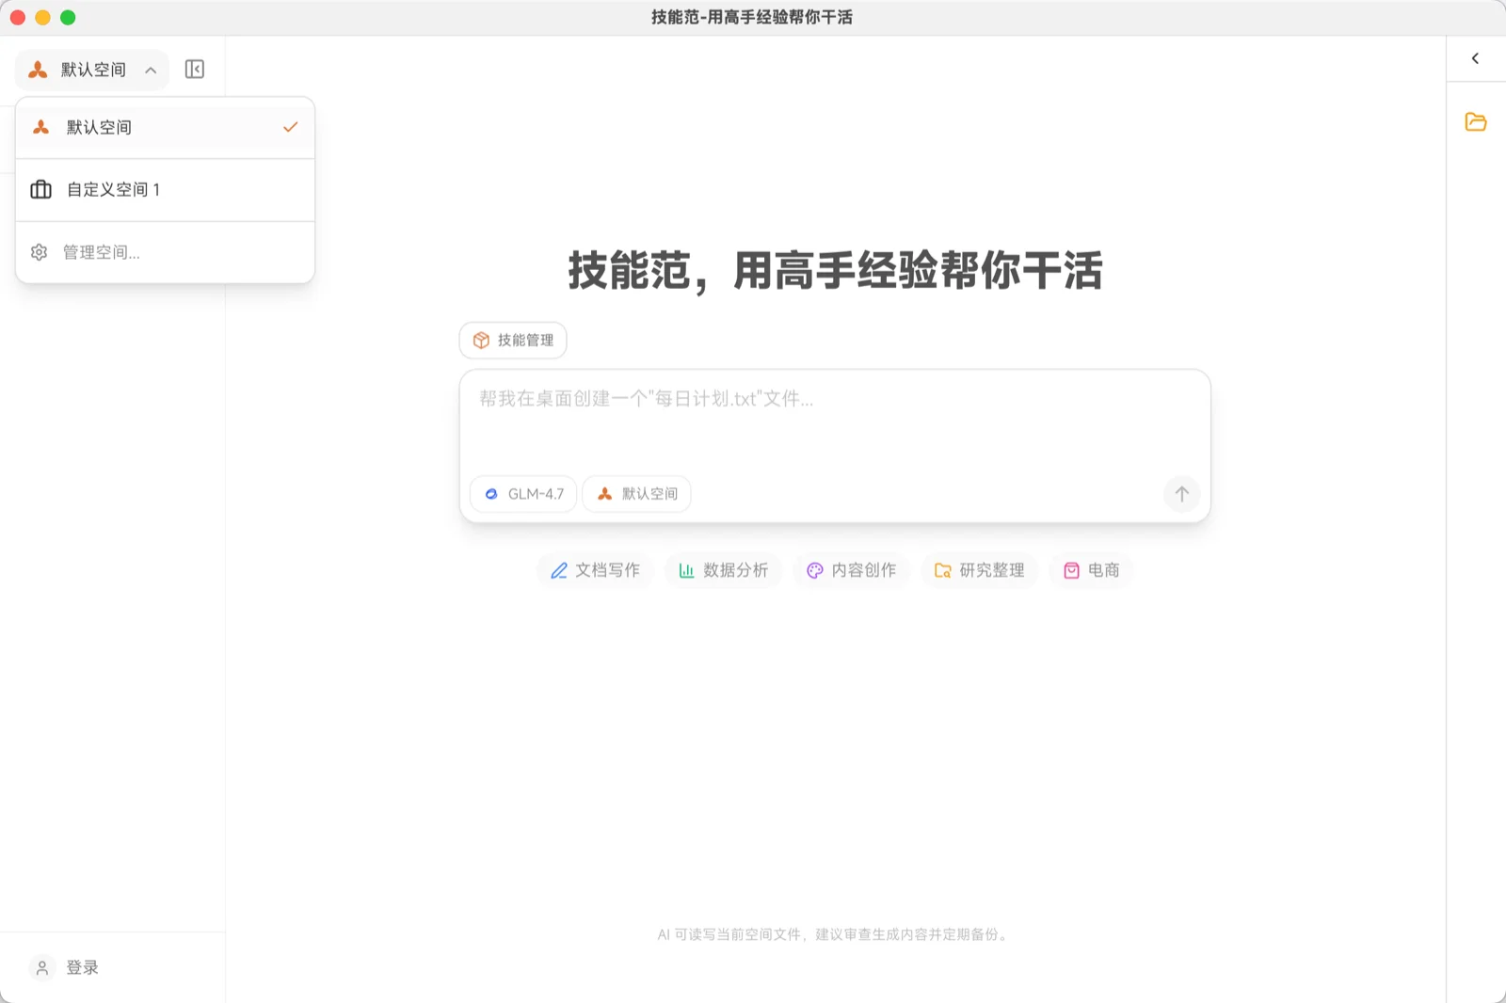This screenshot has height=1003, width=1506.
Task: Open the GLM-4.7 model selector
Action: click(523, 494)
